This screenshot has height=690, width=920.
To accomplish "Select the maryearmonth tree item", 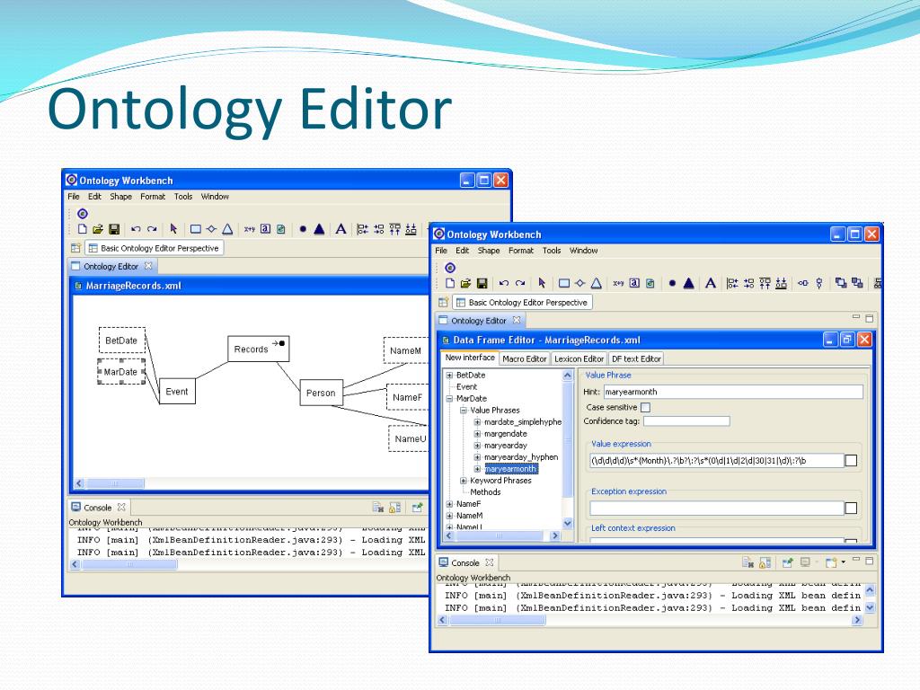I will pos(510,469).
